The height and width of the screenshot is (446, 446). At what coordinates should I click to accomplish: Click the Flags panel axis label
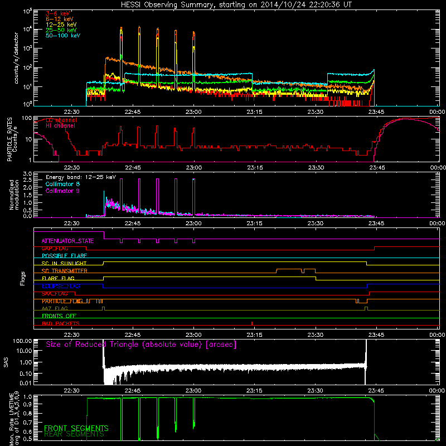click(x=22, y=278)
